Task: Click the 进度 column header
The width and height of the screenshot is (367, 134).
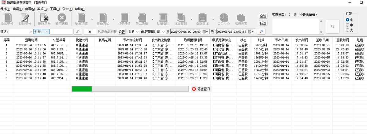Action: (x=360, y=40)
